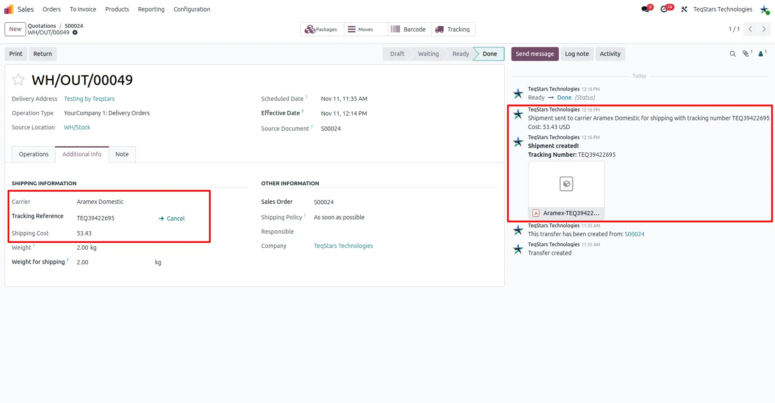The width and height of the screenshot is (775, 403).
Task: Open the user avatar menu
Action: pos(765,9)
